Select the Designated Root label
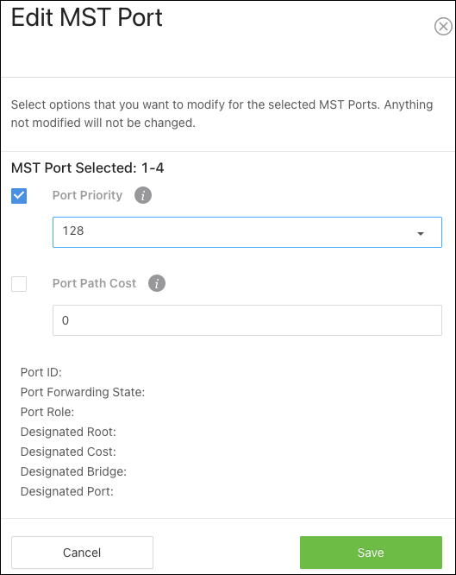 68,432
